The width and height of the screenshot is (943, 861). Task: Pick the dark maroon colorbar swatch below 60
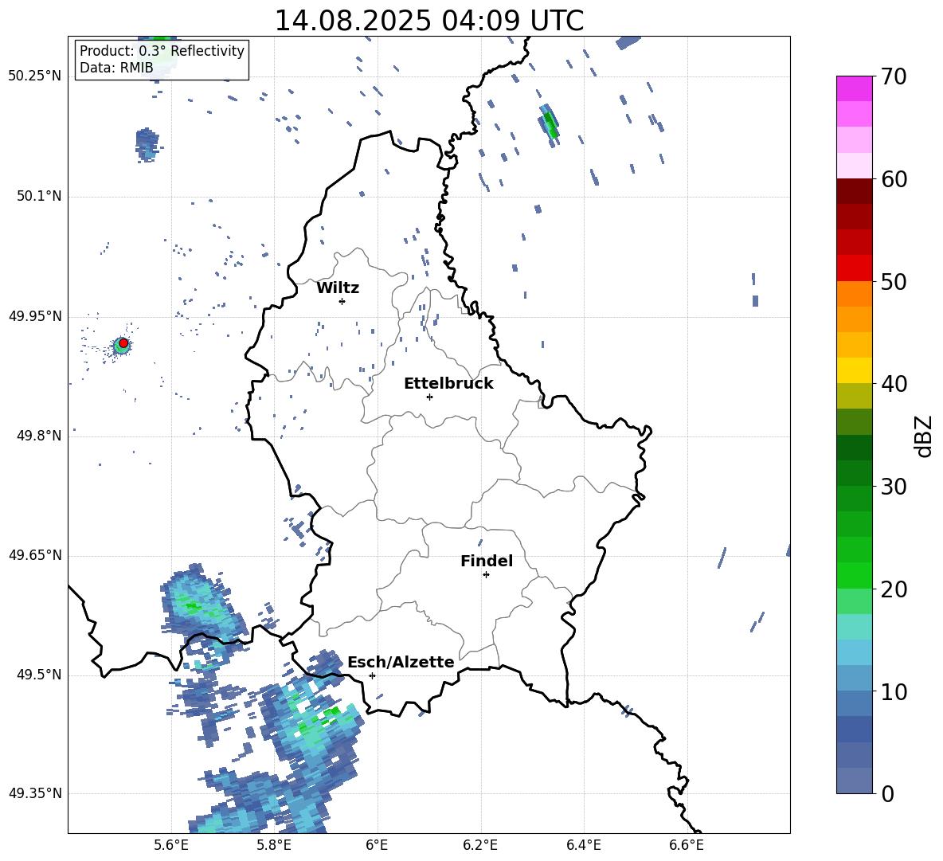coord(854,191)
